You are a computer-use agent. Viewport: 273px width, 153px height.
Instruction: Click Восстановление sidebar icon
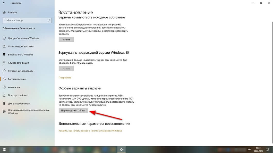click(x=4, y=79)
